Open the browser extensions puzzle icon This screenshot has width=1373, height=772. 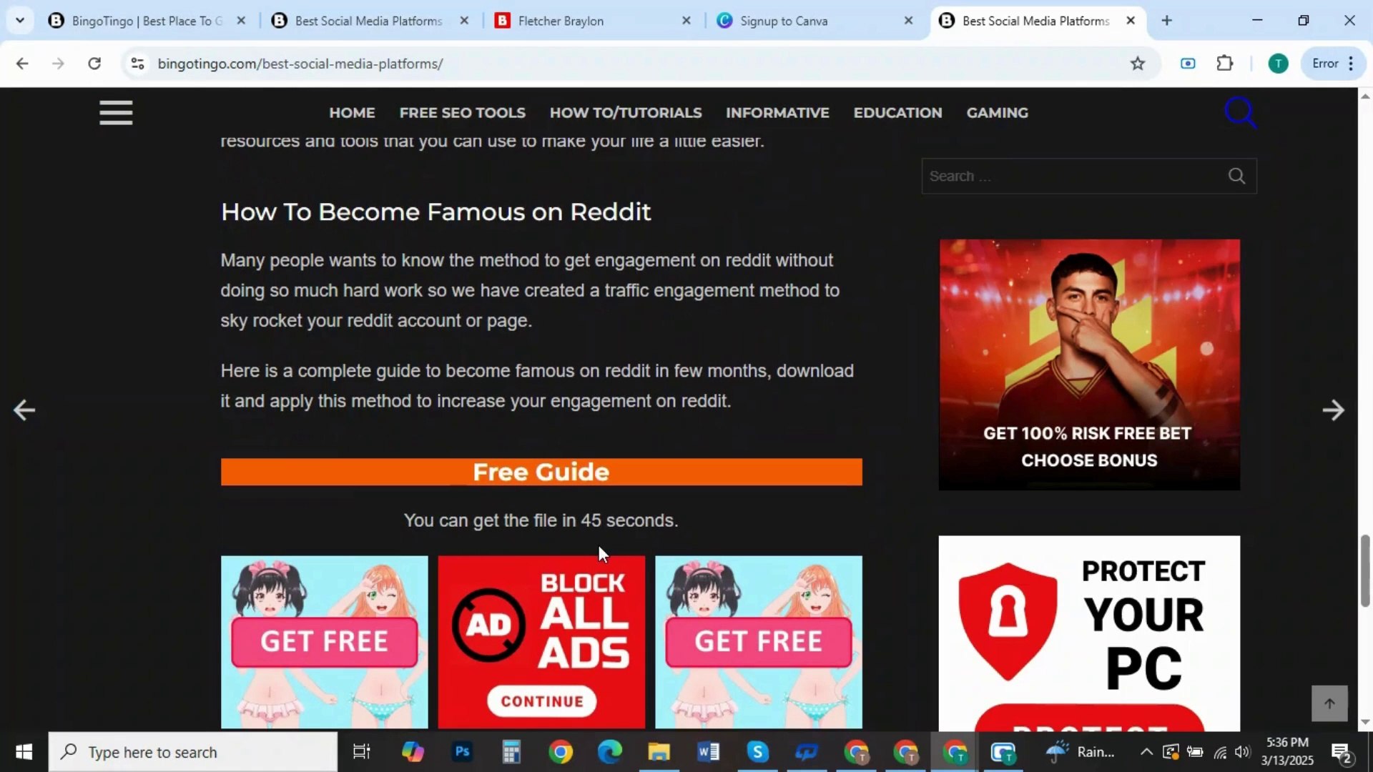tap(1225, 63)
